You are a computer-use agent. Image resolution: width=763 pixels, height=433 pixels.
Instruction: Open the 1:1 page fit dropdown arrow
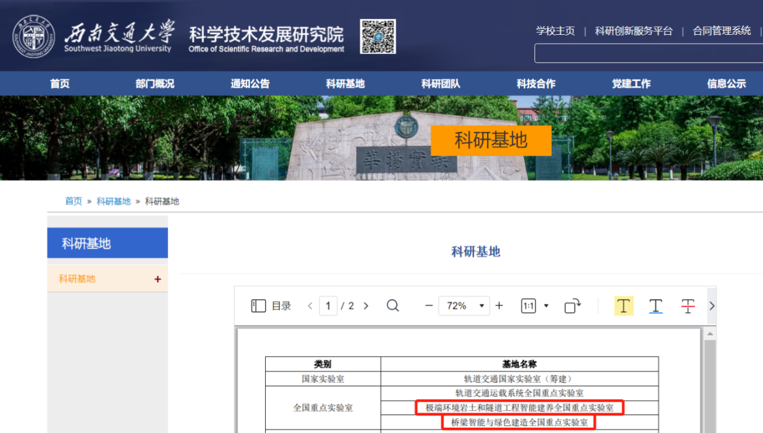[x=546, y=306]
